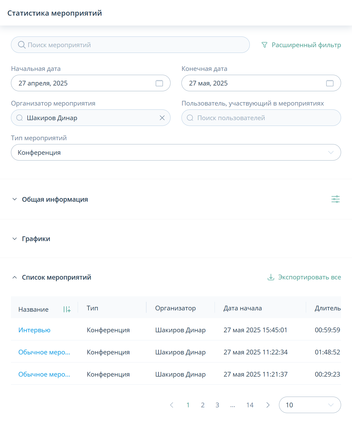Collapse the Список мероприятий section

click(15, 277)
